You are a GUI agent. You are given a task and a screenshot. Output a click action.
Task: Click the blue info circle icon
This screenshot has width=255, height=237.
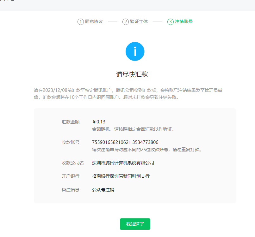coord(135,51)
